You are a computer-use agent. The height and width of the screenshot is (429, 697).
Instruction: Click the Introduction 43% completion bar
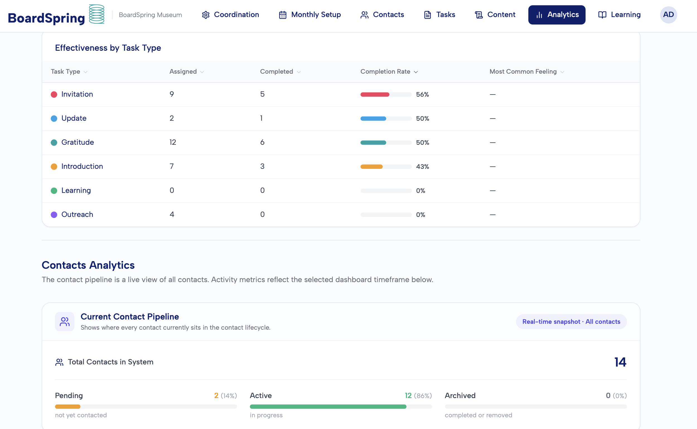386,166
